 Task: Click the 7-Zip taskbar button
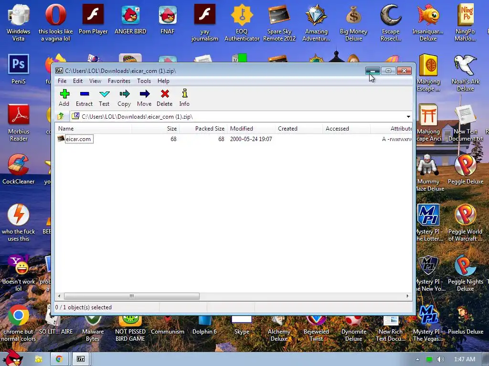pos(81,359)
